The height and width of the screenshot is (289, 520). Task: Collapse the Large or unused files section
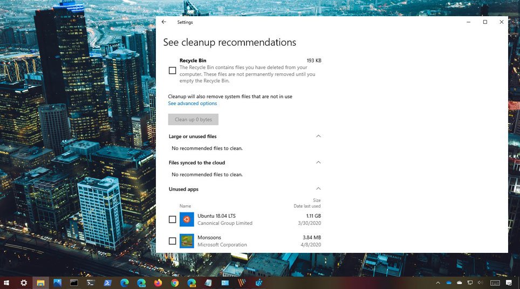pos(318,136)
